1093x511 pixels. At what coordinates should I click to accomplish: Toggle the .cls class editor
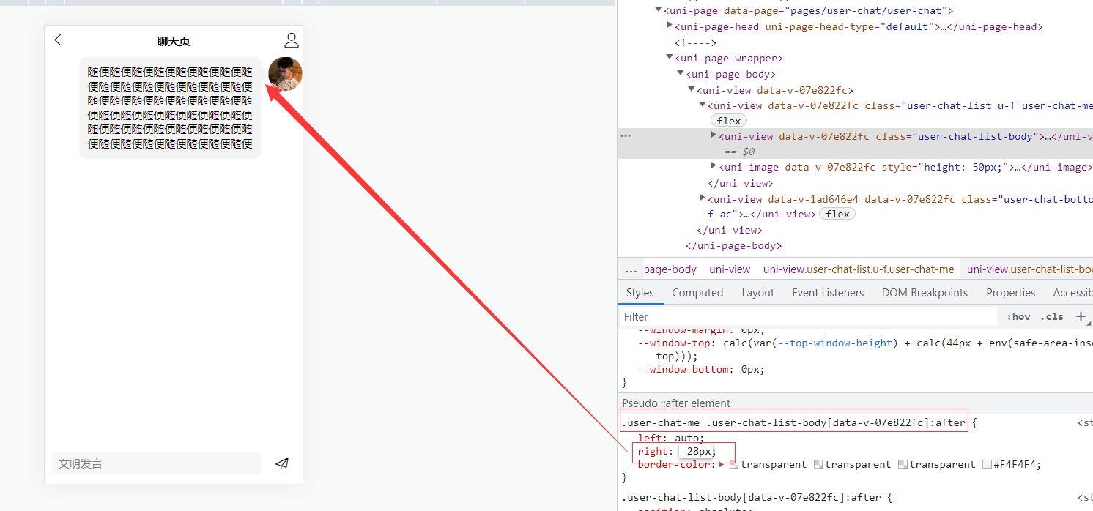[x=1051, y=317]
